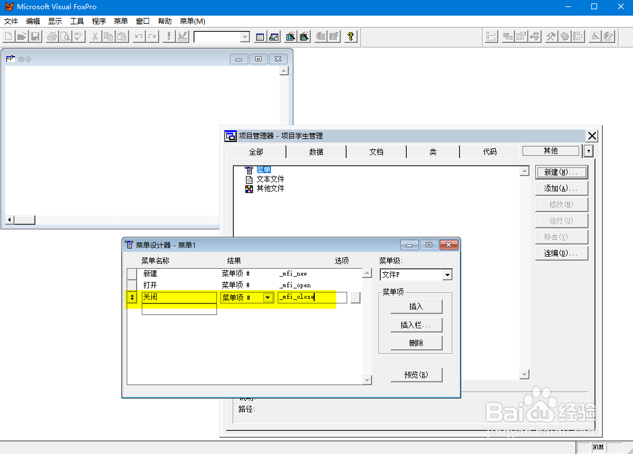Click the Modify Form ruler icon
The image size is (633, 454).
point(182,36)
